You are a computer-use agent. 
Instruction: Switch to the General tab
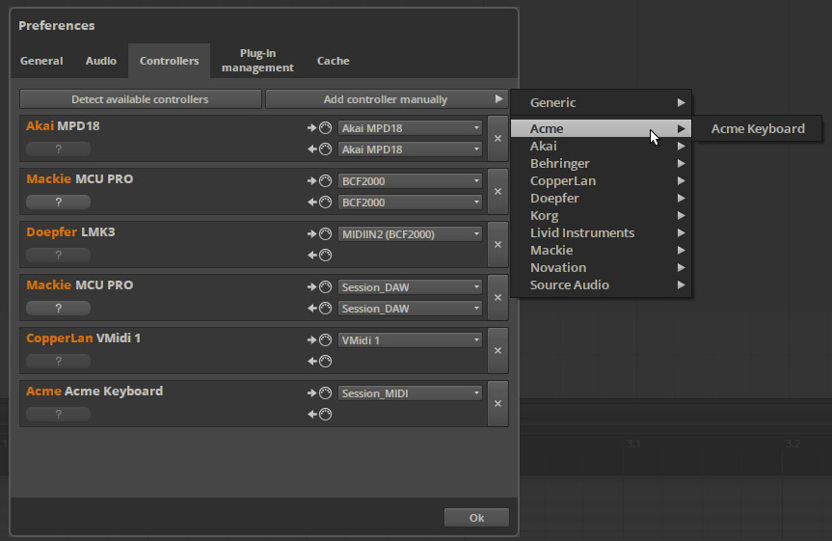click(41, 61)
